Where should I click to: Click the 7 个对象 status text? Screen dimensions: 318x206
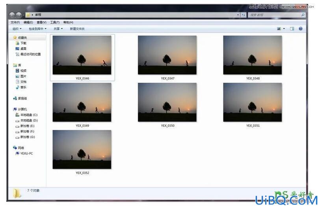(33, 190)
